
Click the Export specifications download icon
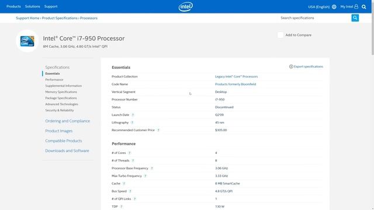coord(291,66)
